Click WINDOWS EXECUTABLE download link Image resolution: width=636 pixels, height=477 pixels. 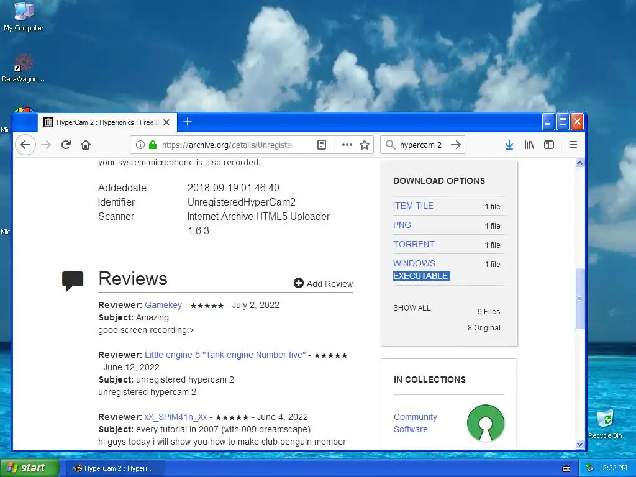click(422, 270)
